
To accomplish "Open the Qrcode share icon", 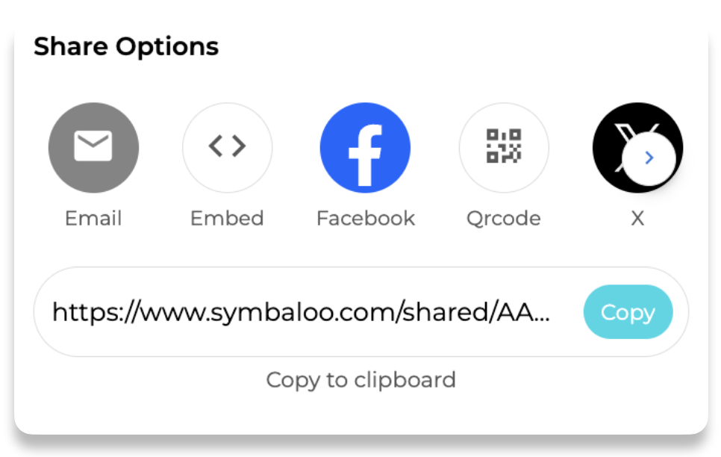I will (x=504, y=148).
